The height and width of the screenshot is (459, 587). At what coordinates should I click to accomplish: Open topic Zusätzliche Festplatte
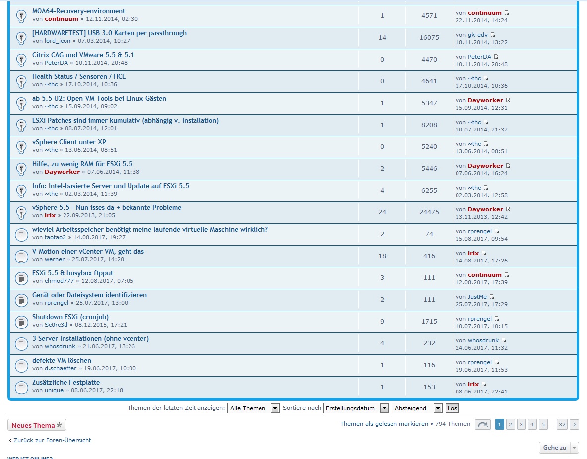pos(66,382)
